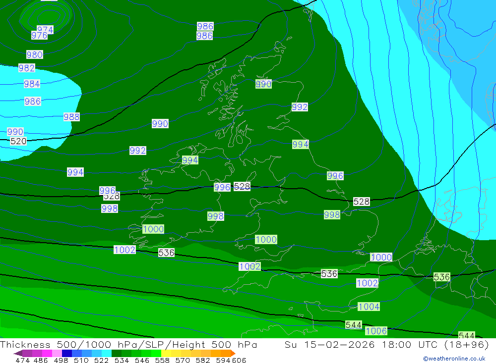The image size is (496, 363).
Task: Click the light pink legend swatch above 498
Action: [x=57, y=353]
